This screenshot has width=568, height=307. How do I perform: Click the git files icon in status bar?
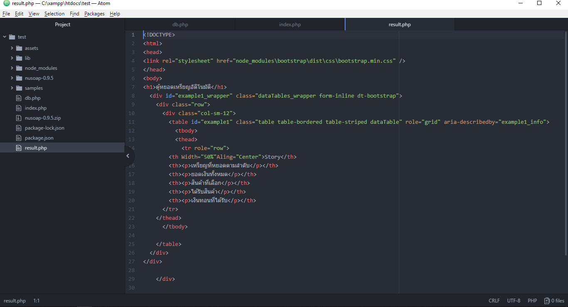(547, 301)
